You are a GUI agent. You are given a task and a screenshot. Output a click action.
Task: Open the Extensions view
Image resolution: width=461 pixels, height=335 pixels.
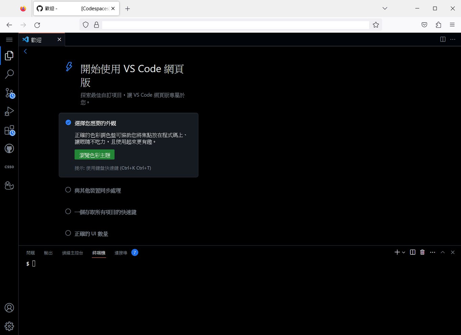point(10,130)
